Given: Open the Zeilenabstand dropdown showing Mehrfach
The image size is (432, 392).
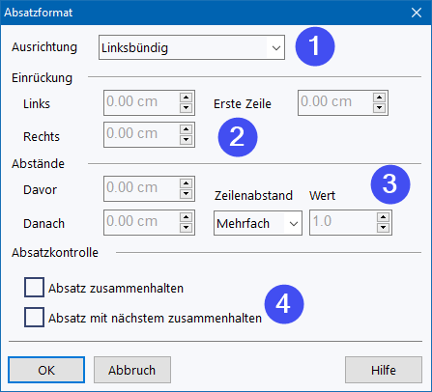Looking at the screenshot, I should click(x=258, y=223).
